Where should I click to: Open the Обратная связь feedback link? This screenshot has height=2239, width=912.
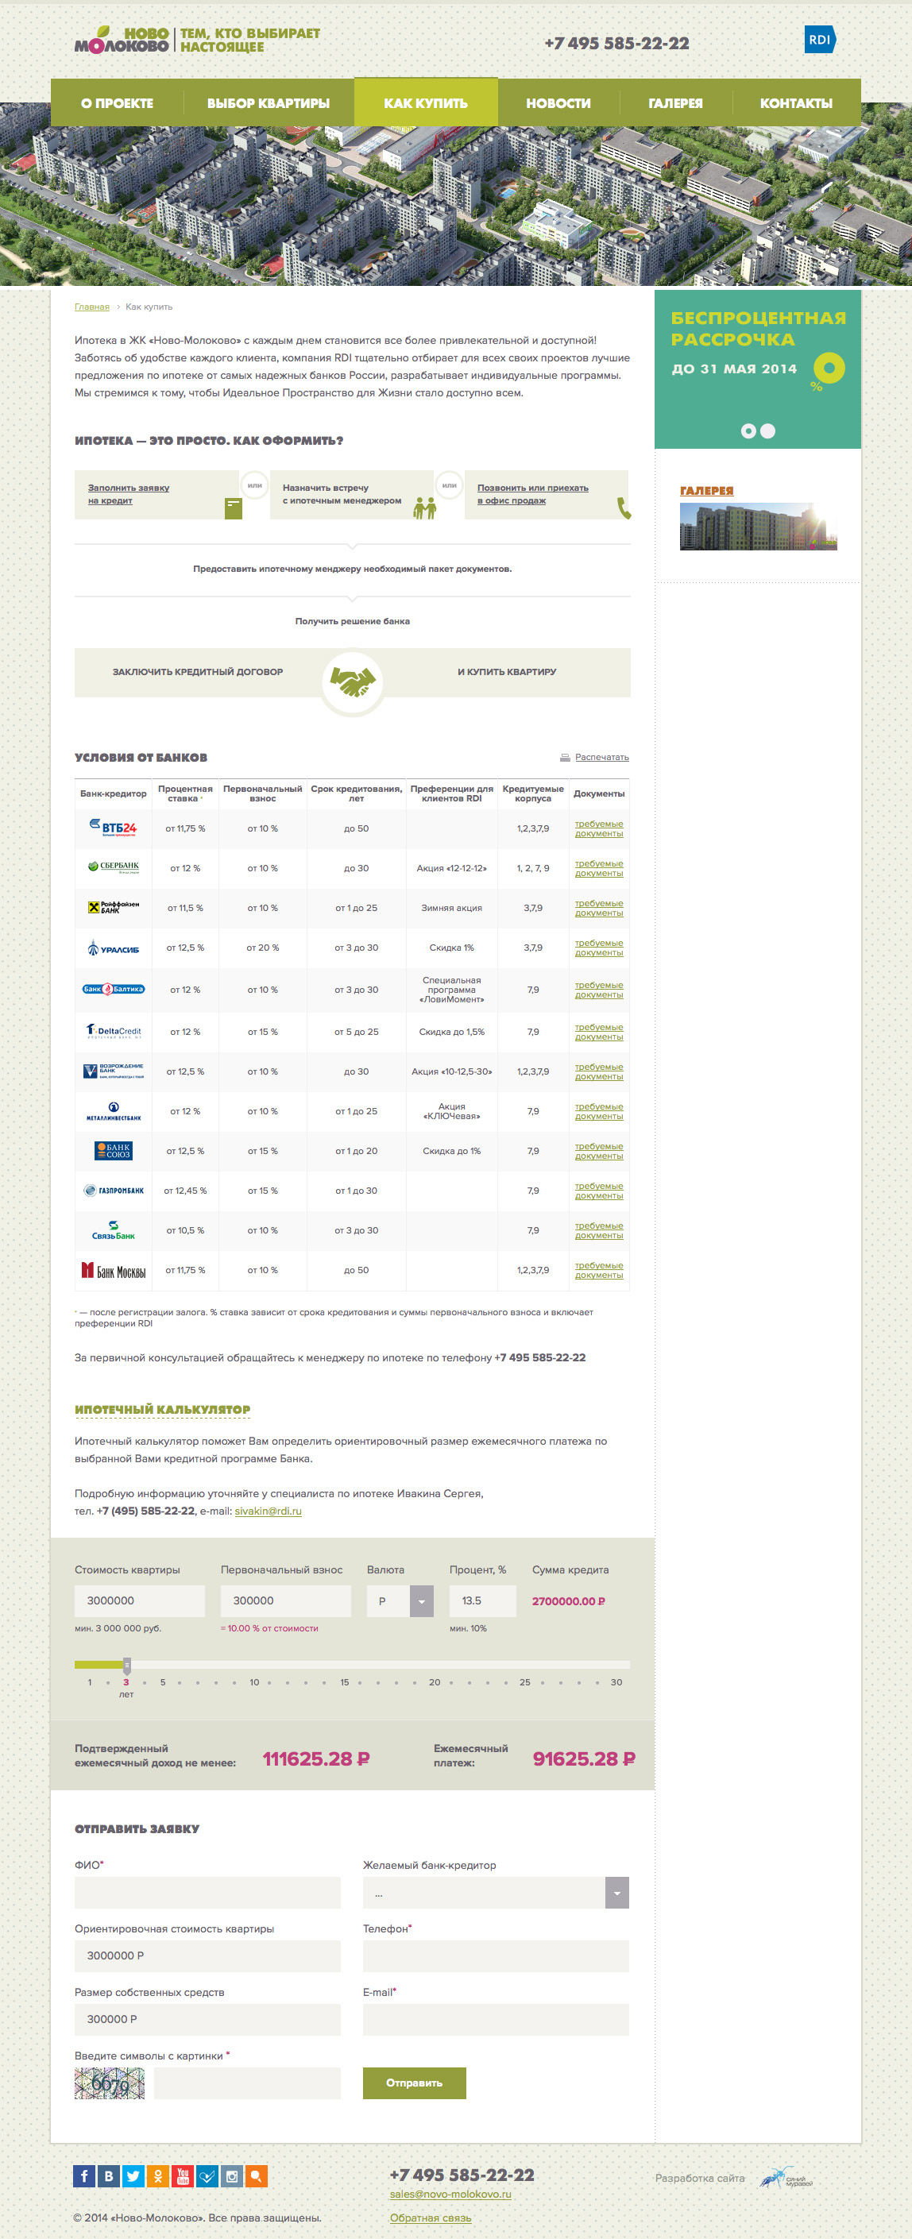point(431,2218)
